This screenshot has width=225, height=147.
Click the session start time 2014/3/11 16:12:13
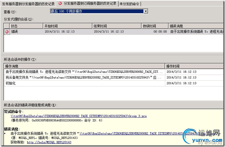pos(60,31)
